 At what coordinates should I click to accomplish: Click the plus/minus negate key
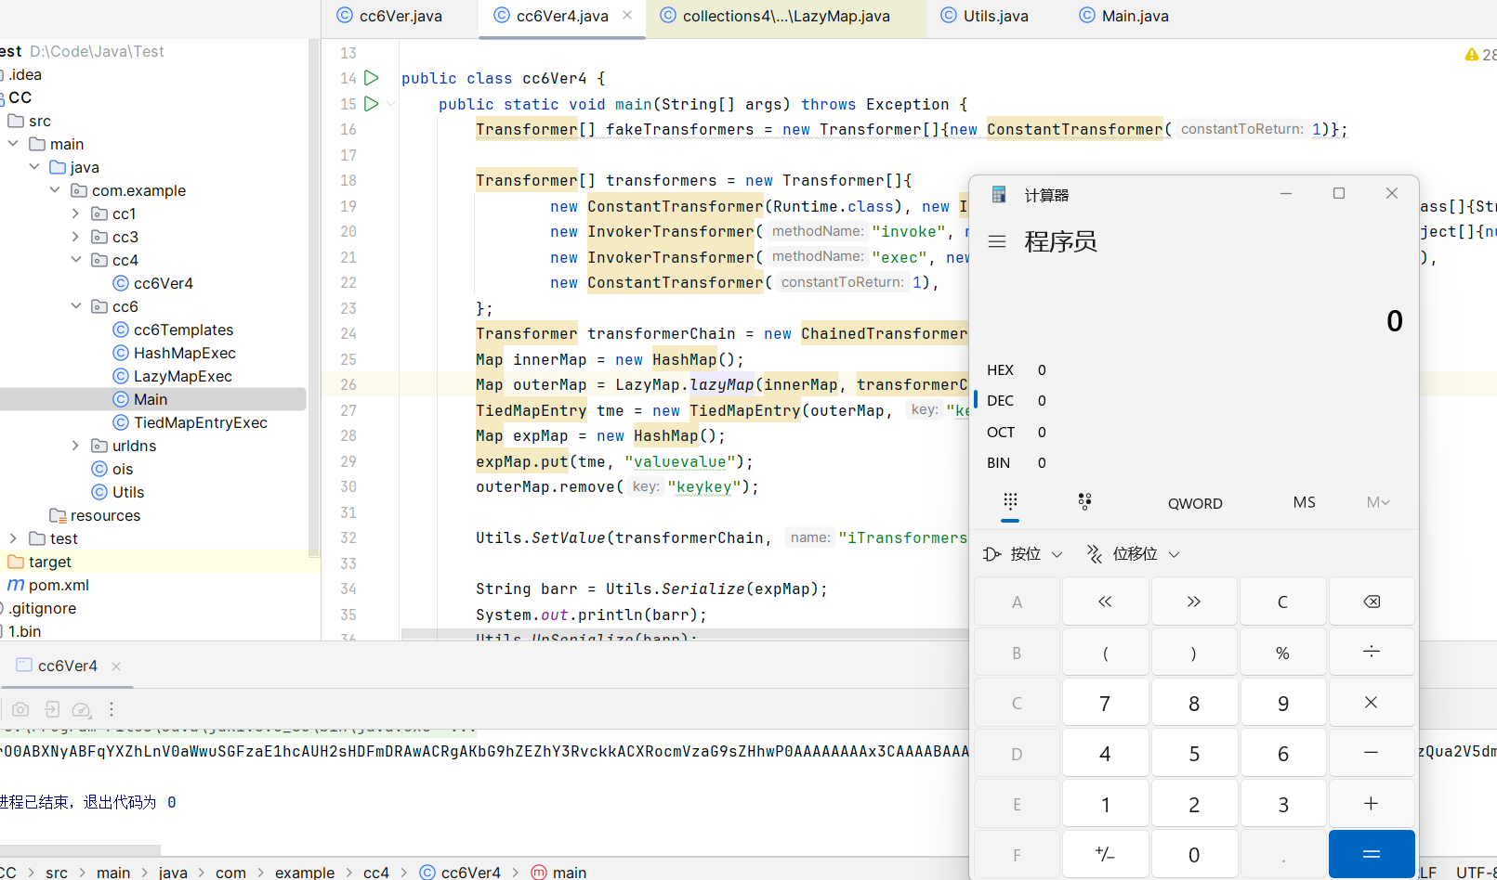tap(1105, 854)
